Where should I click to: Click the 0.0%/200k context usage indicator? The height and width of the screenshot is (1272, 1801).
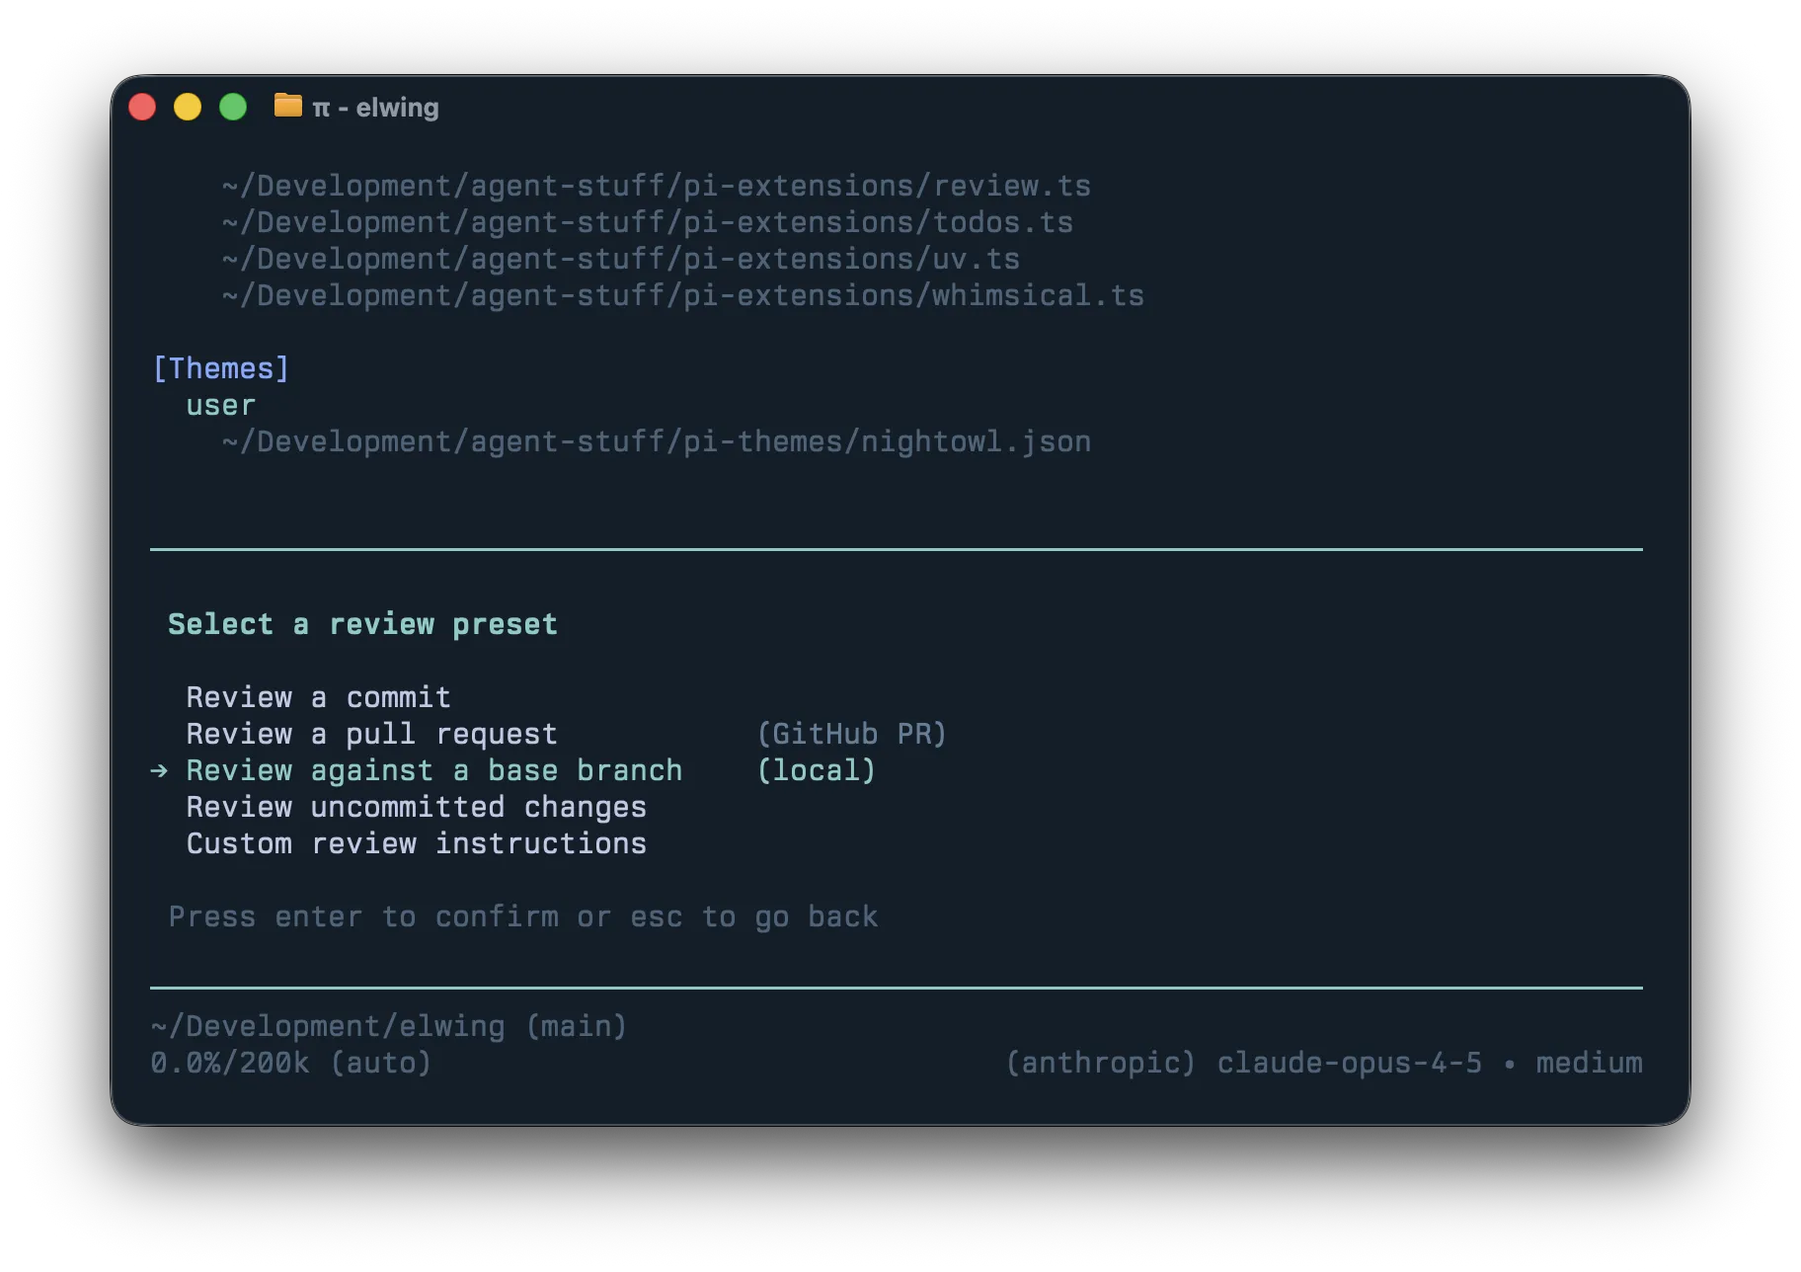click(x=229, y=1063)
